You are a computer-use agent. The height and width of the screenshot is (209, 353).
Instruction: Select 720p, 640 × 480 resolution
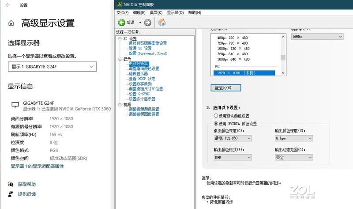coord(233,54)
